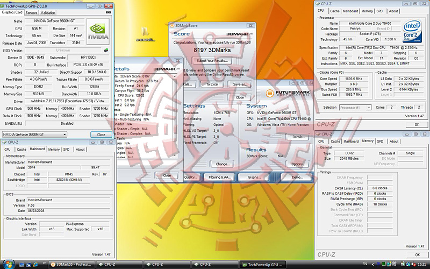Click Submit Your Results button
Image resolution: width=430 pixels, height=269 pixels.
click(212, 61)
